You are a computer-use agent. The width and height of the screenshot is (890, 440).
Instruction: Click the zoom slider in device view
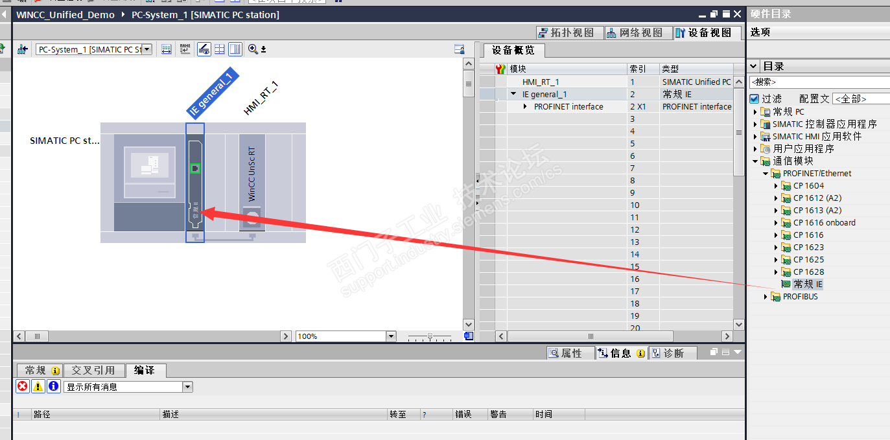pos(430,336)
